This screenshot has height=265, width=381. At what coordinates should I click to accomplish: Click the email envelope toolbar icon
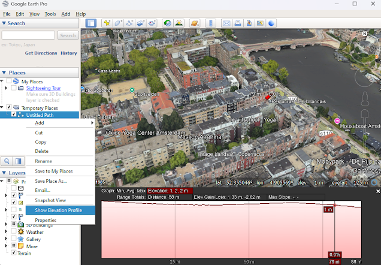tap(227, 23)
